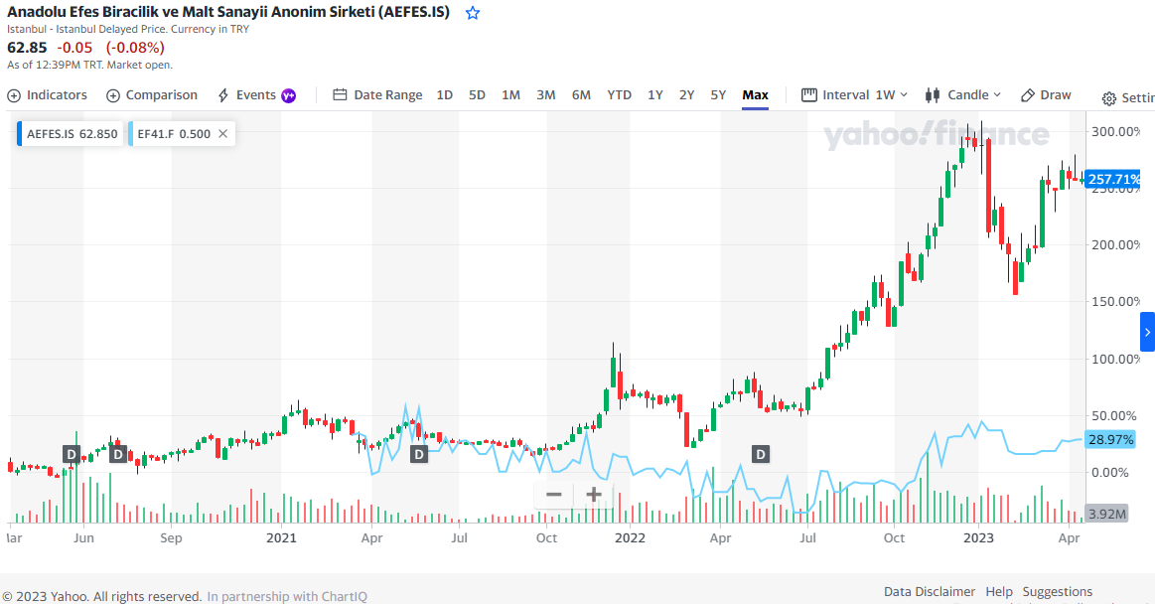Select the 1Y range

(654, 95)
